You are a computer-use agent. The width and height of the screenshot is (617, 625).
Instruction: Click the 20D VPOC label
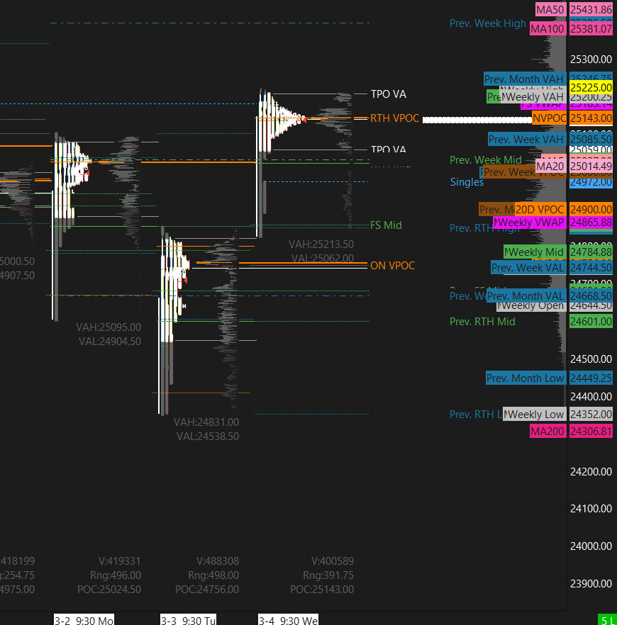[x=540, y=210]
